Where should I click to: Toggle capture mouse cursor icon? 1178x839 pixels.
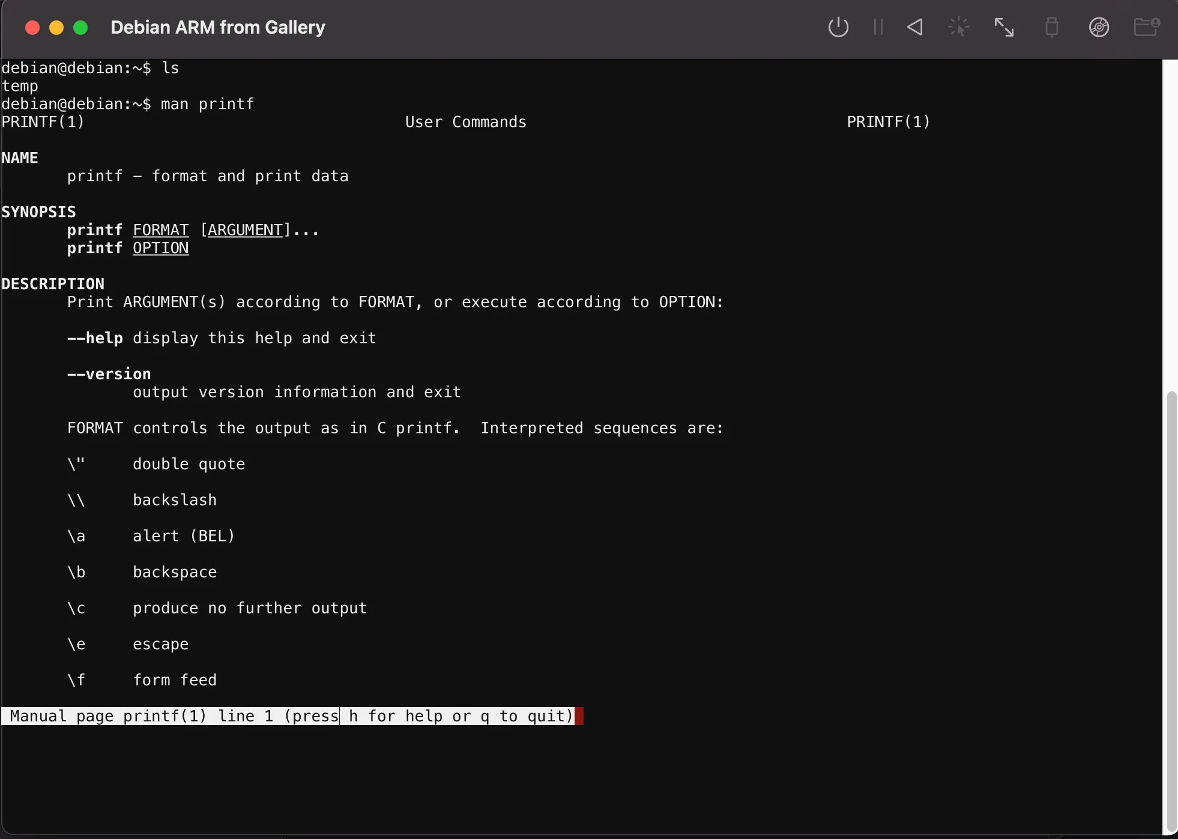point(959,27)
